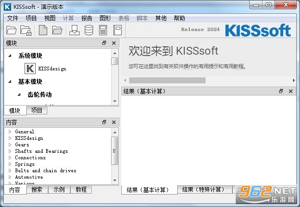
Task: Switch to the 模块 tab
Action: pyautogui.click(x=15, y=111)
